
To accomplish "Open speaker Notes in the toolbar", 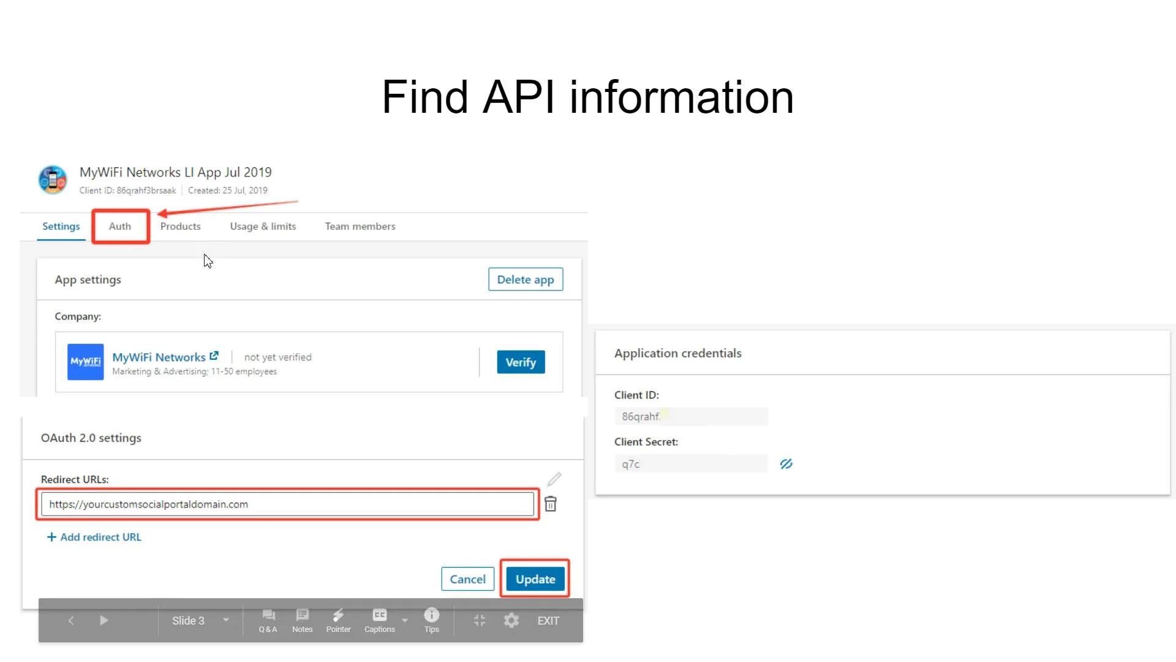I will (302, 620).
